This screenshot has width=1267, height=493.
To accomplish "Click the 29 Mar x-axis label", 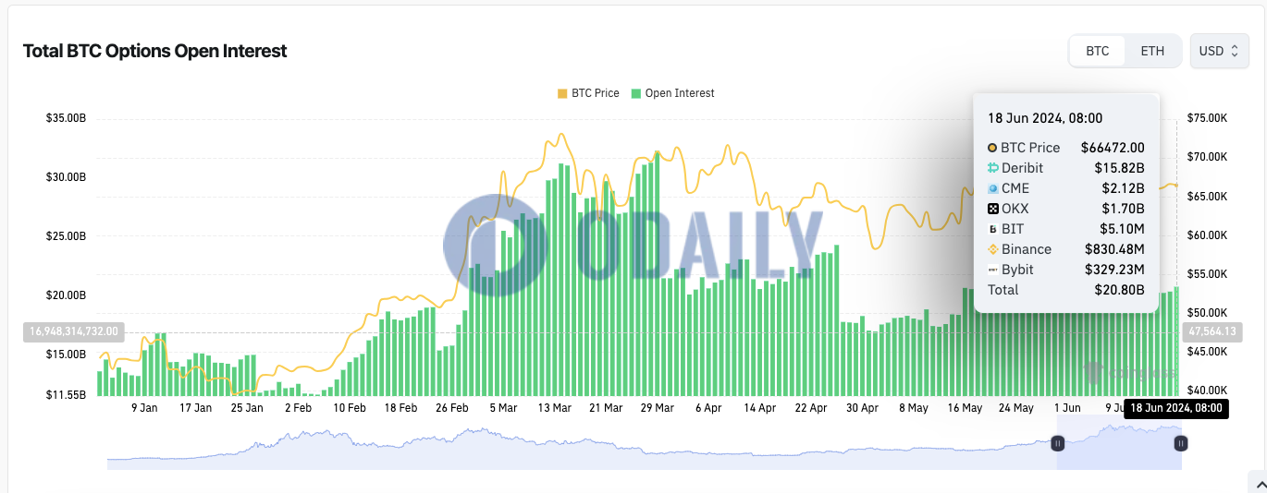I will tap(658, 407).
